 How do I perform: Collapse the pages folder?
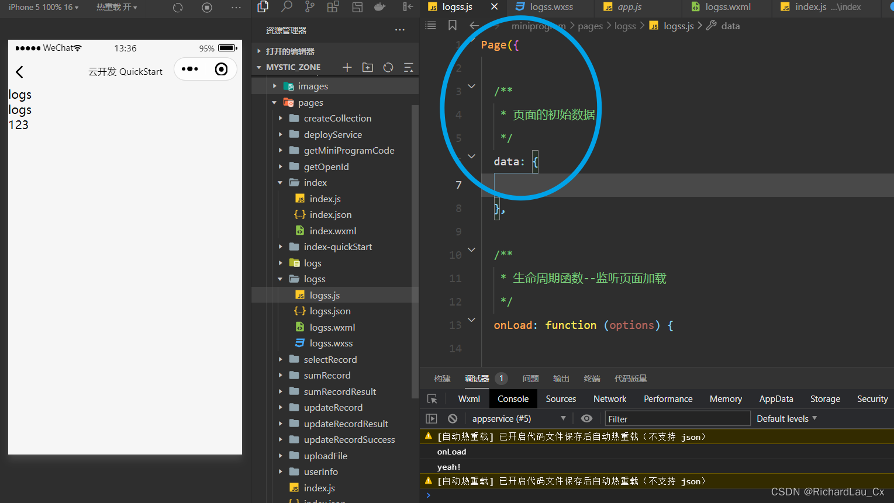click(335, 102)
